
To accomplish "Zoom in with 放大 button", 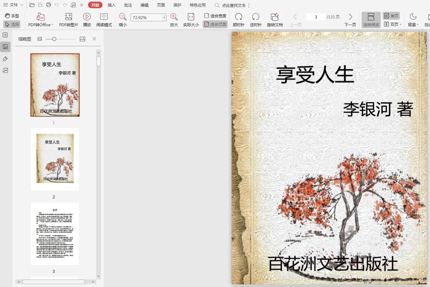I will [x=174, y=20].
